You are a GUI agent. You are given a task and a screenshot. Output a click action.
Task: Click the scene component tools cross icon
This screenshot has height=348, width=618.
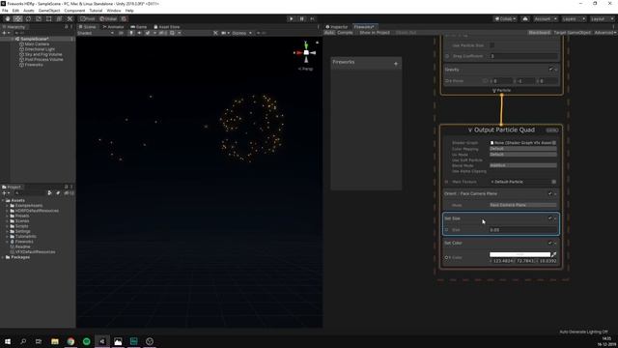coord(215,33)
